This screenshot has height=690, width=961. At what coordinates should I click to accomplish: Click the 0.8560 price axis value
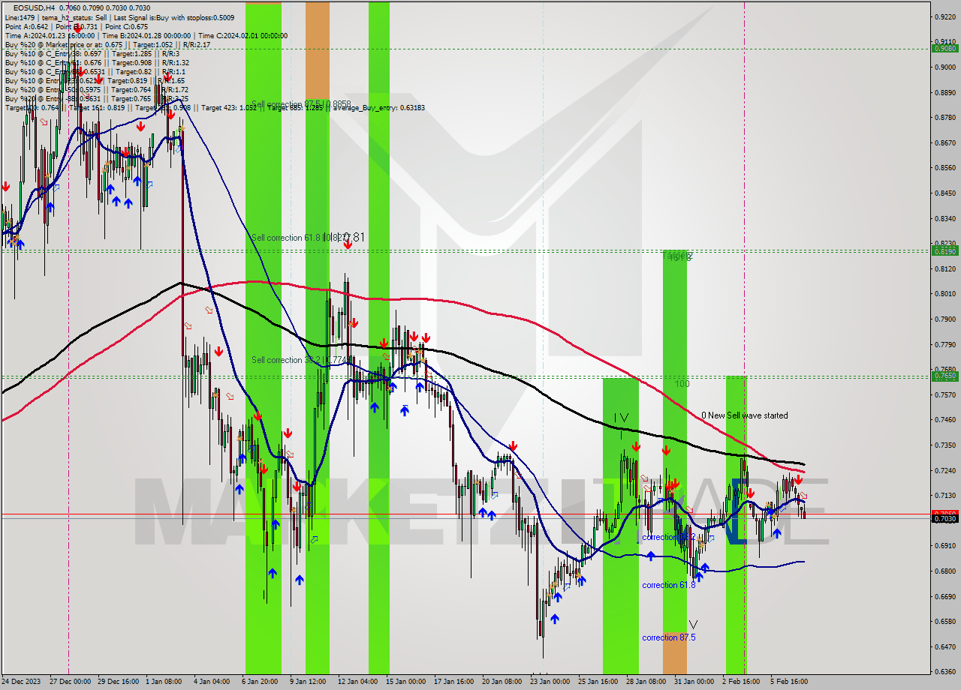(x=944, y=168)
